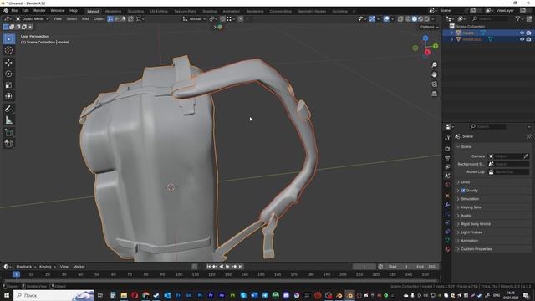The height and width of the screenshot is (301, 535).
Task: Open the Object Mode dropdown
Action: click(x=32, y=18)
